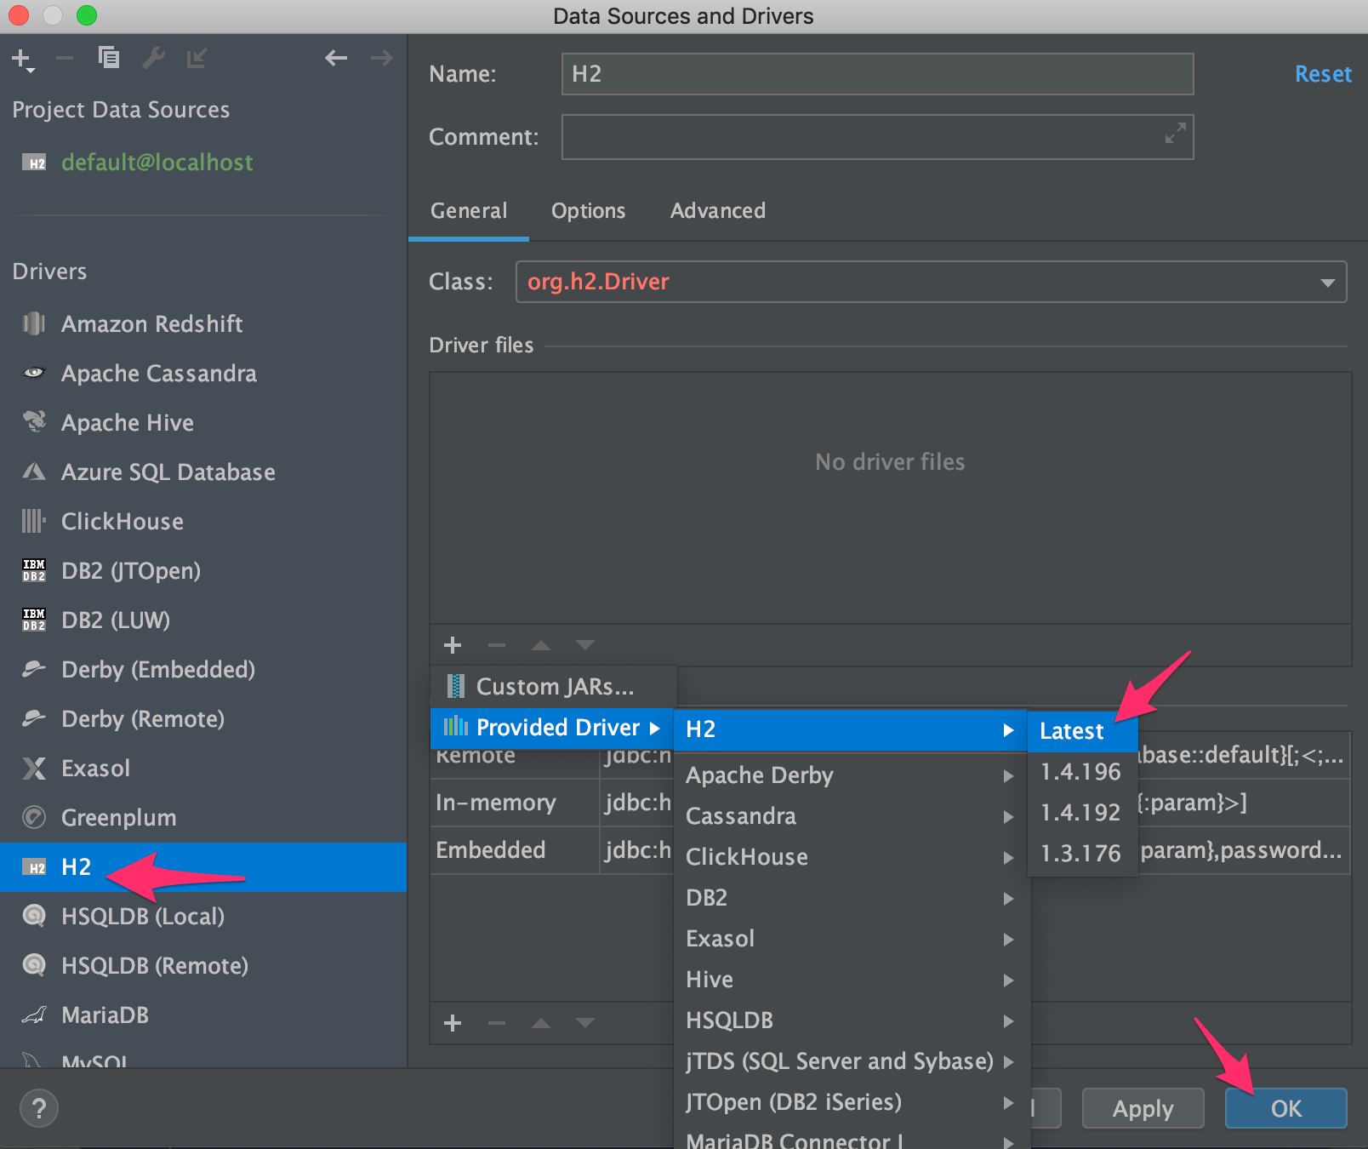Expand the Cassandra submenu
1368x1149 pixels.
852,816
